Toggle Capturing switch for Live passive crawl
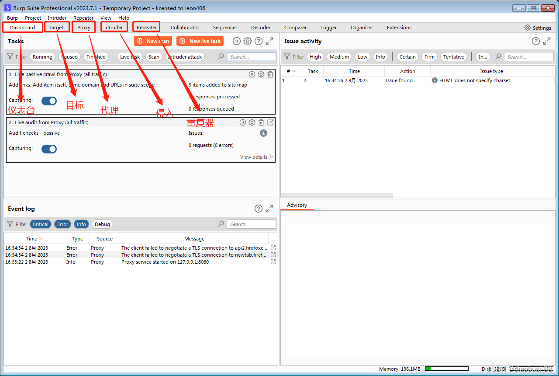This screenshot has height=376, width=559. click(49, 101)
